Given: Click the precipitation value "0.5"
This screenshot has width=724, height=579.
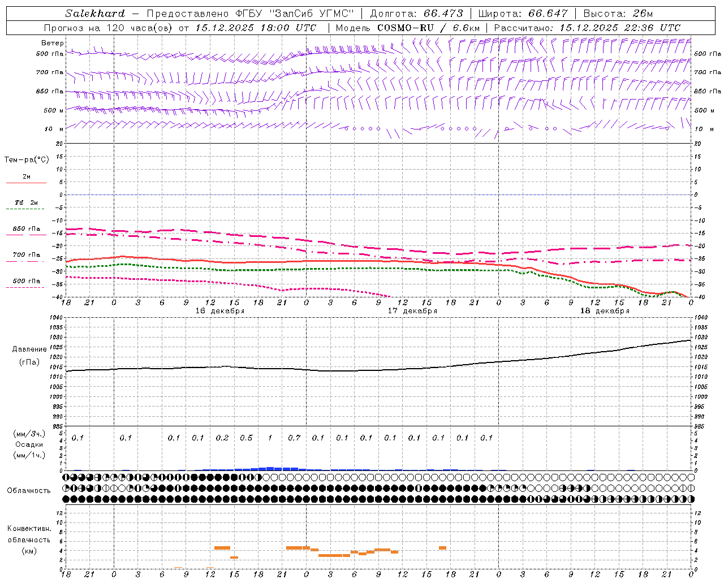Looking at the screenshot, I should [246, 438].
